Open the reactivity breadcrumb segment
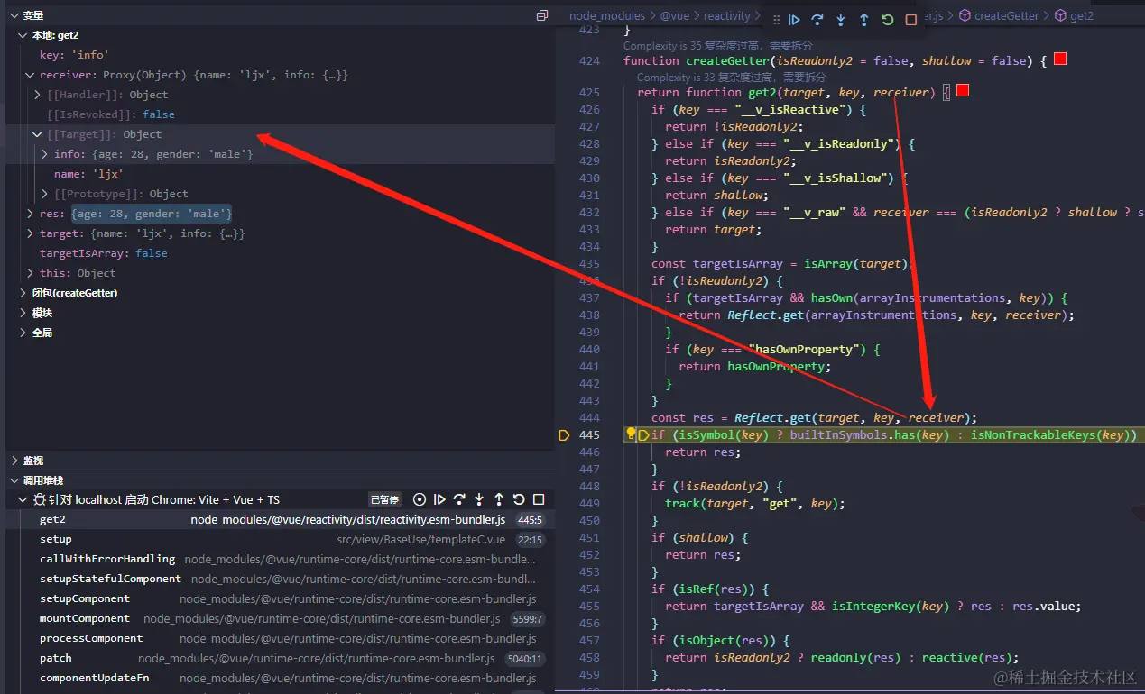This screenshot has width=1145, height=694. 727,15
